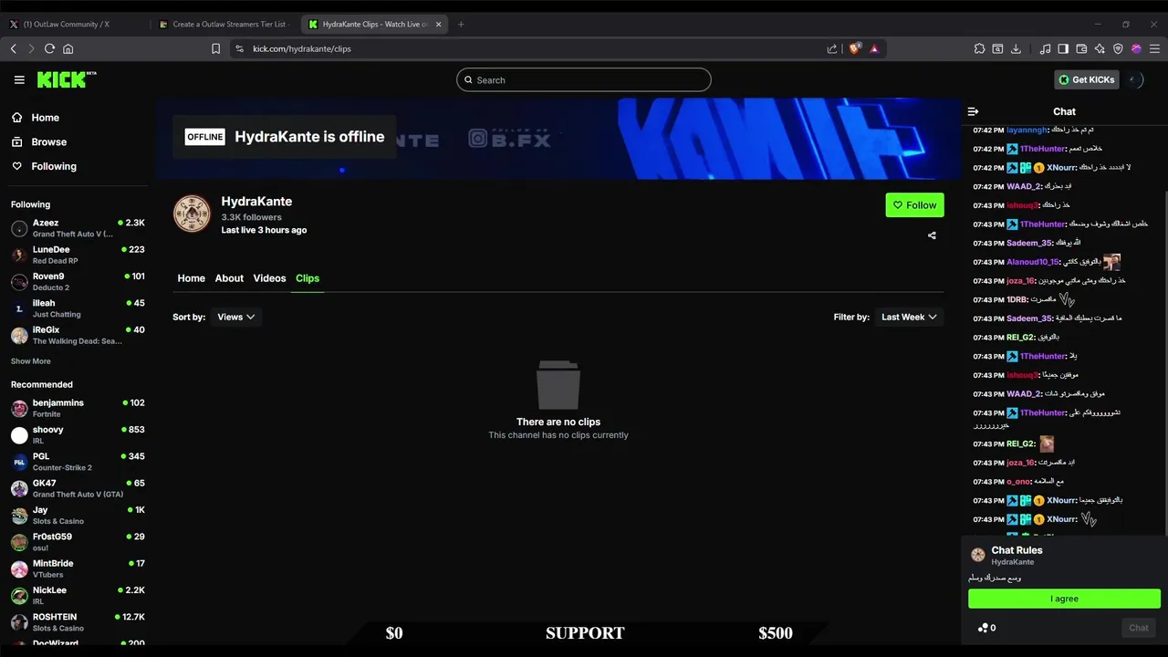Viewport: 1168px width, 657px height.
Task: Select the channel Clips tab
Action: point(308,278)
